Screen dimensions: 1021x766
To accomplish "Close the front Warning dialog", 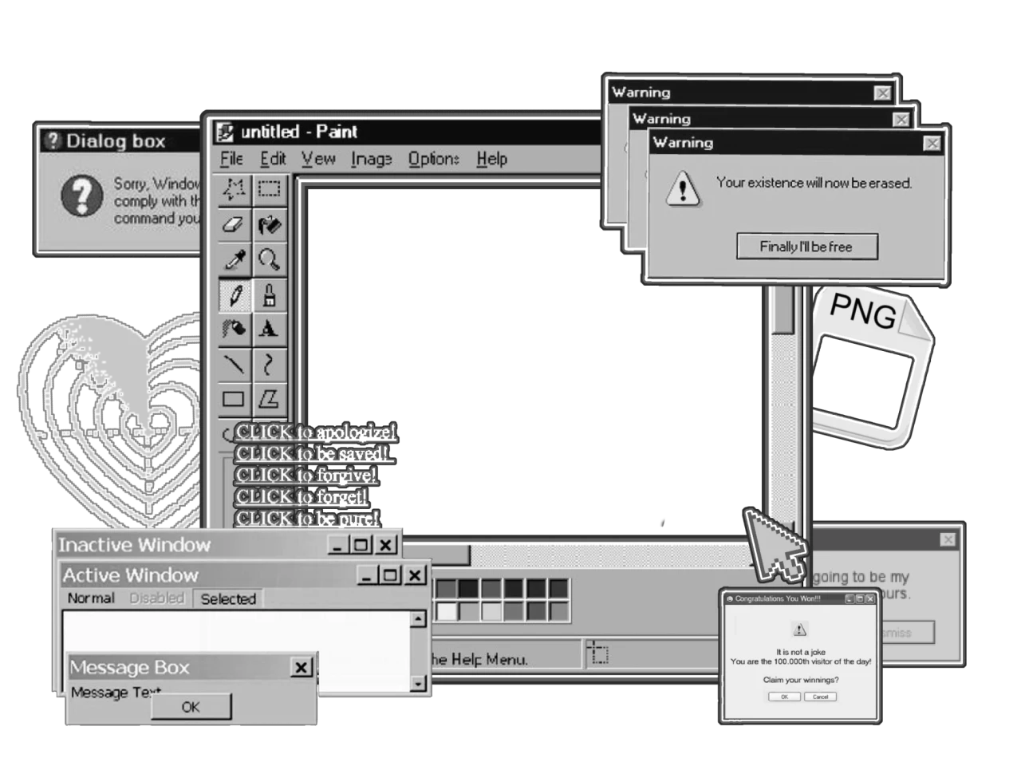I will [932, 144].
